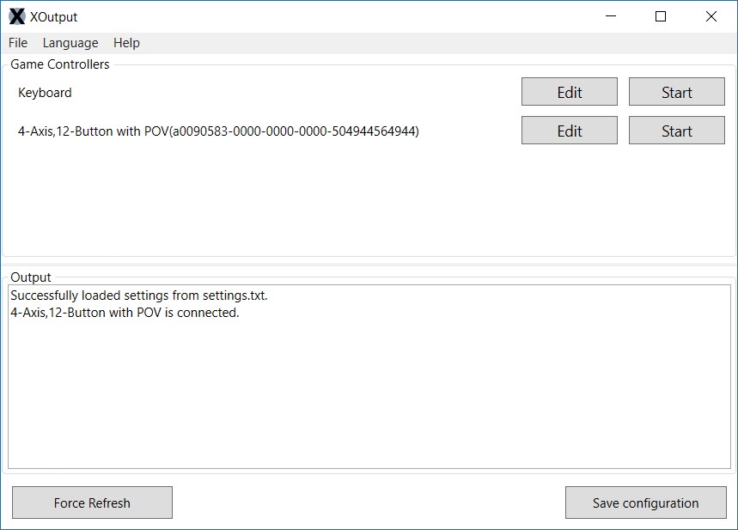Click the Output section label

coord(31,277)
